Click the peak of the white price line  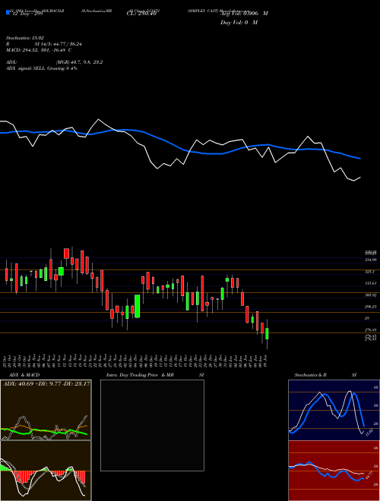98,120
